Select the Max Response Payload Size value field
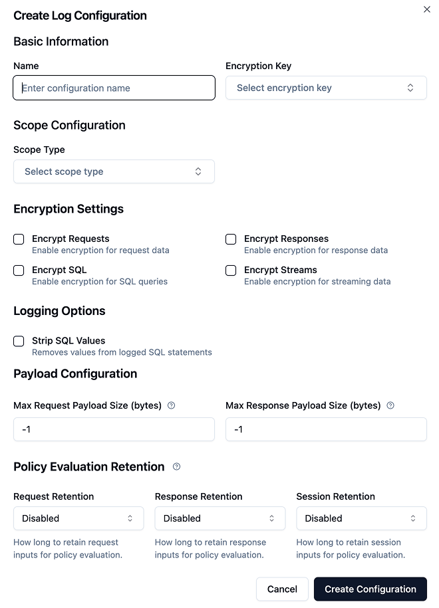Viewport: 439px width, 608px height. tap(326, 429)
